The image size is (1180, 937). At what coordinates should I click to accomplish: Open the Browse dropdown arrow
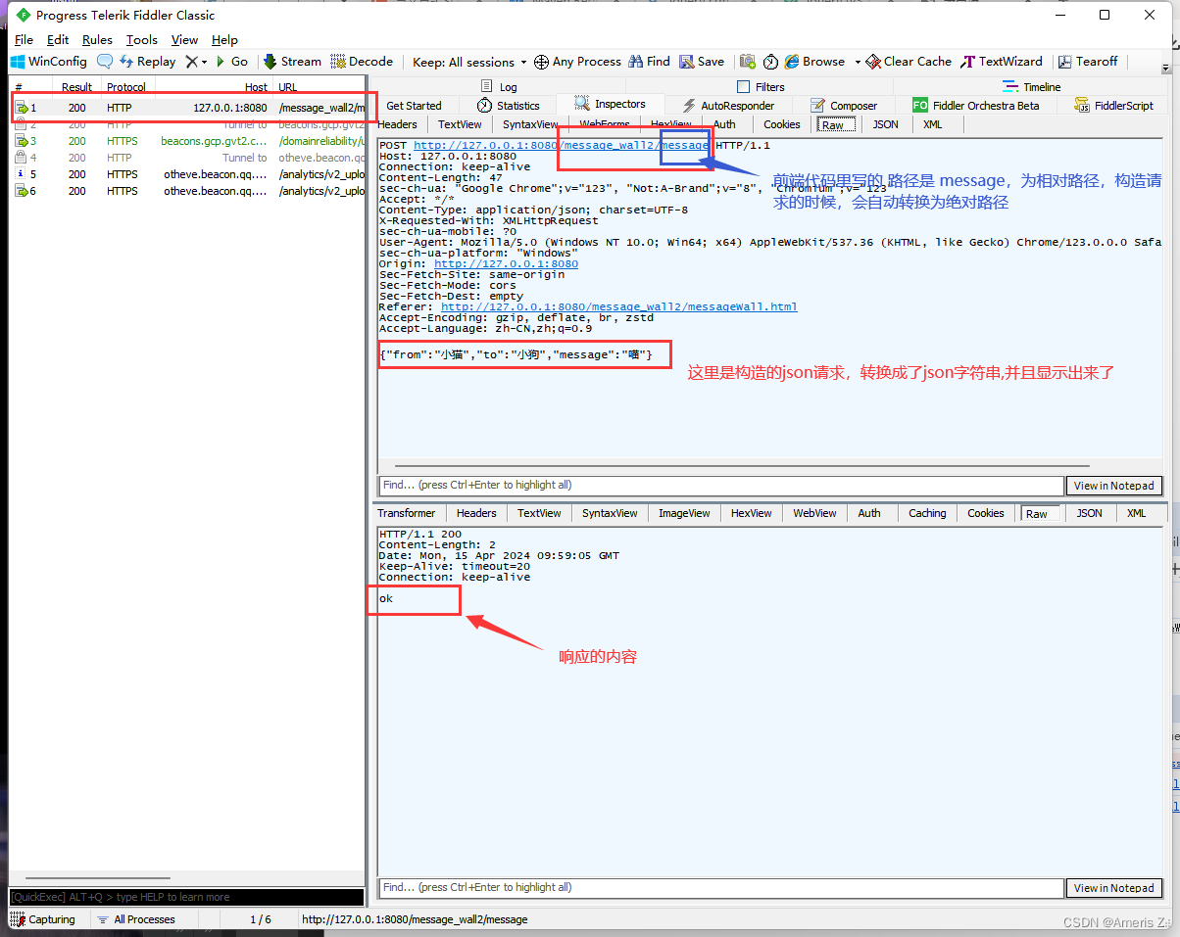point(858,62)
